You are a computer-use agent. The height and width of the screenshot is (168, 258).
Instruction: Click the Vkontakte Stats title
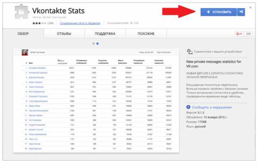(58, 11)
